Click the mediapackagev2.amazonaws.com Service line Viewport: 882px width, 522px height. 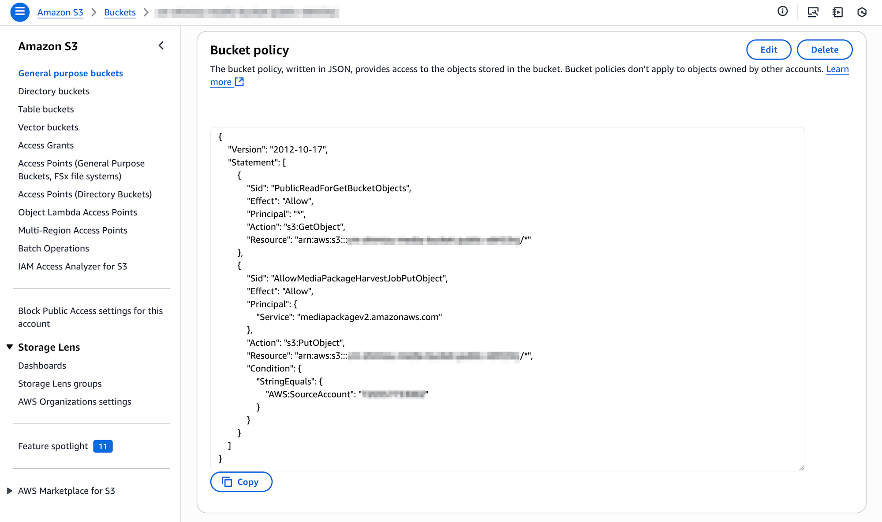point(349,317)
